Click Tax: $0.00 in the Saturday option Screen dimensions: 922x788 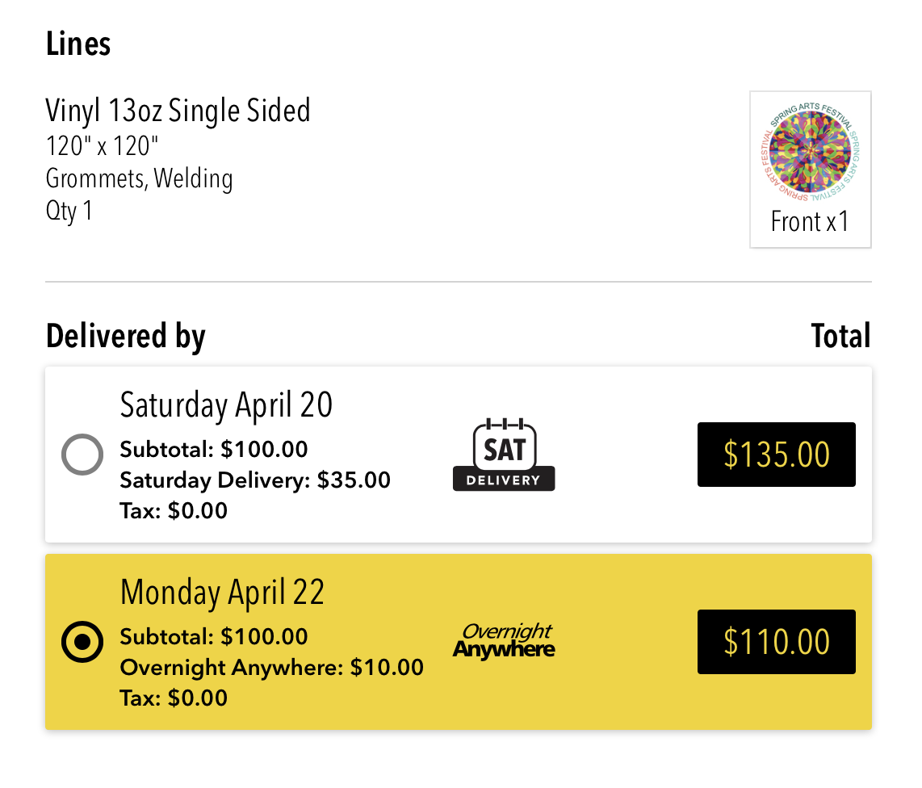174,510
